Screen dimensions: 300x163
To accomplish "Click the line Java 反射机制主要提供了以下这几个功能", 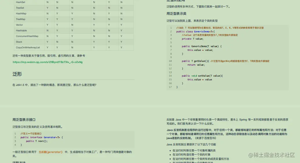I will click(x=191, y=144).
